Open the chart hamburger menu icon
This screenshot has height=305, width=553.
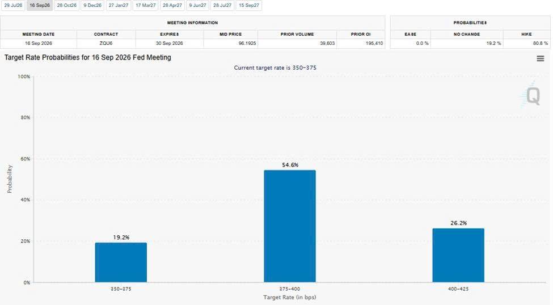540,58
